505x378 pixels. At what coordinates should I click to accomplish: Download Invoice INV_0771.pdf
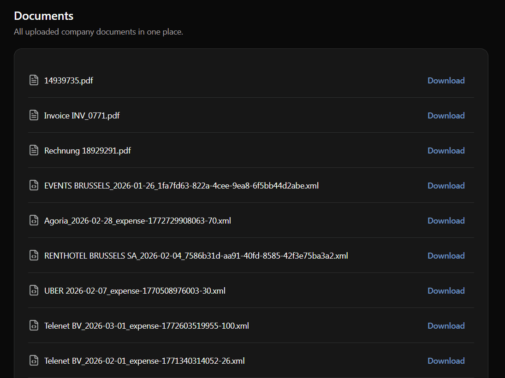446,115
